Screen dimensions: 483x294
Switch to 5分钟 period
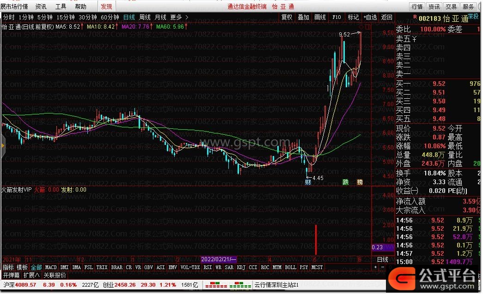[x=45, y=17]
